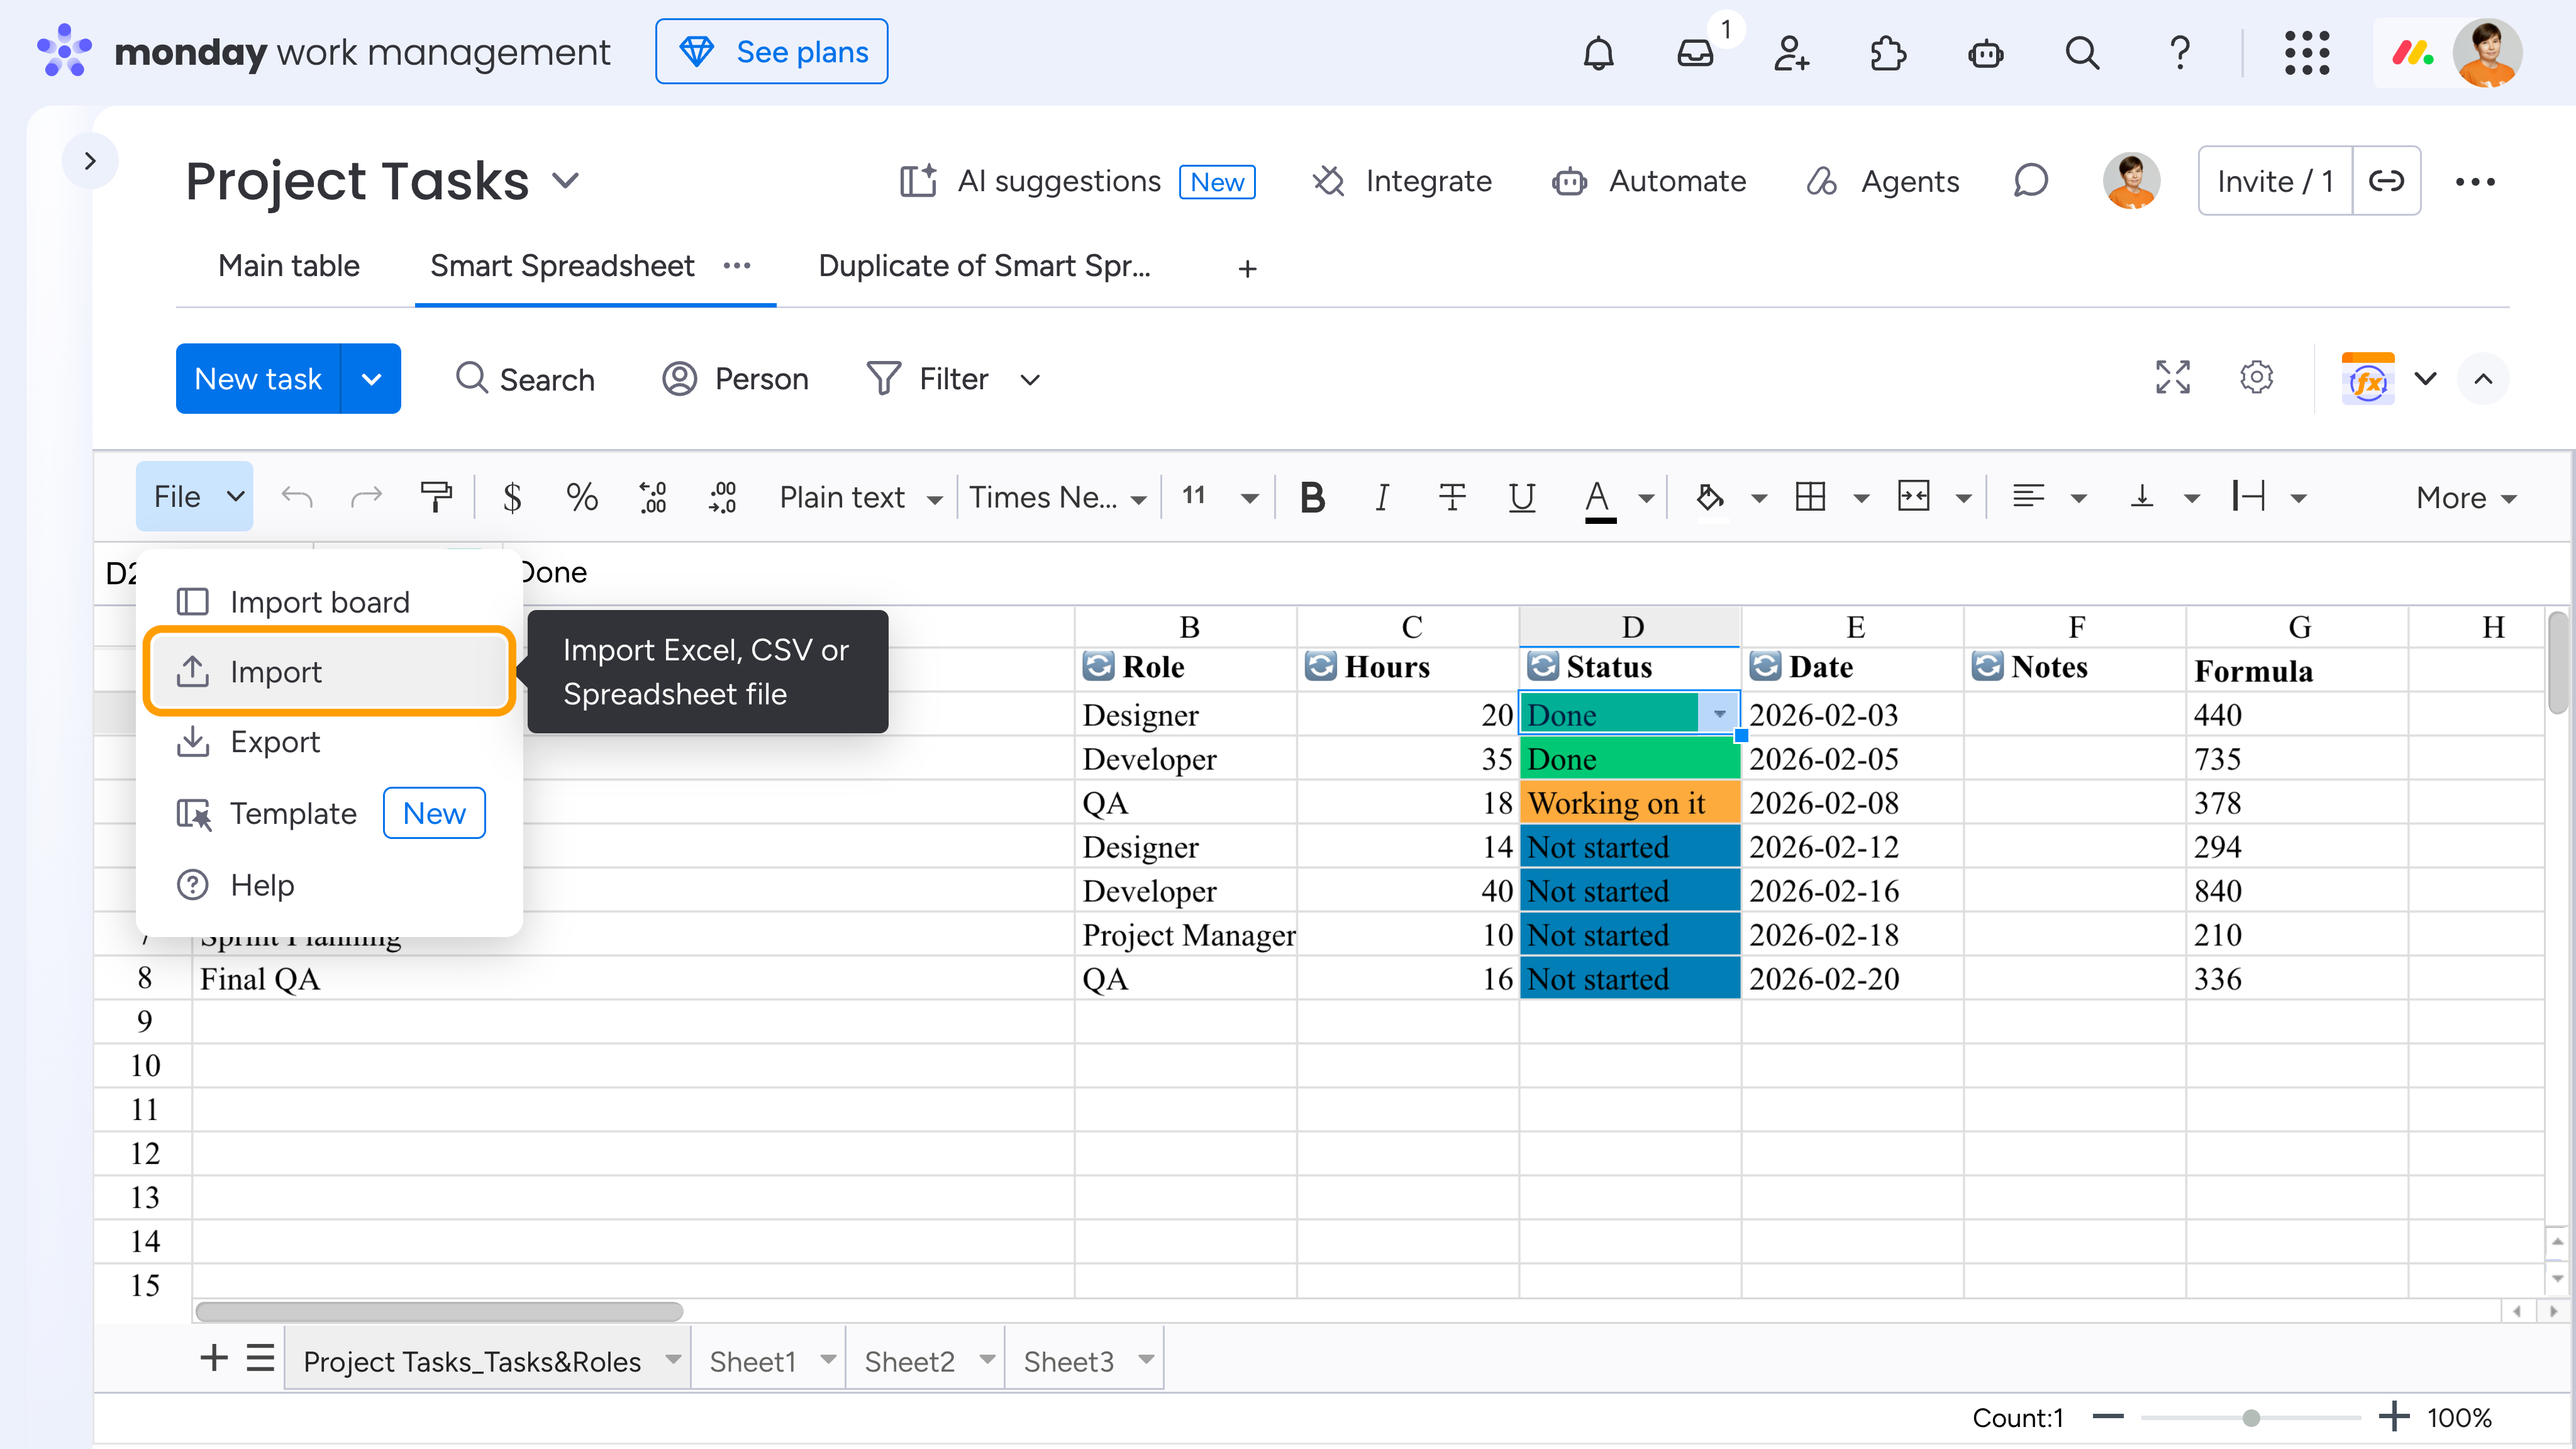The height and width of the screenshot is (1449, 2576).
Task: Open Agents in the board header
Action: click(x=1883, y=181)
